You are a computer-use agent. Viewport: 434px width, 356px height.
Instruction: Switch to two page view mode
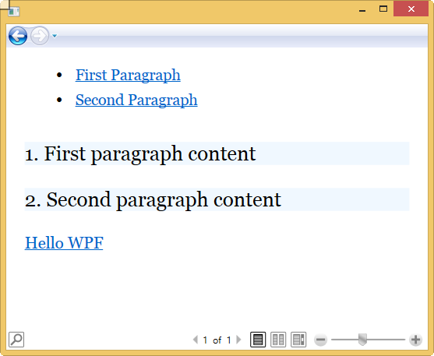pos(278,340)
